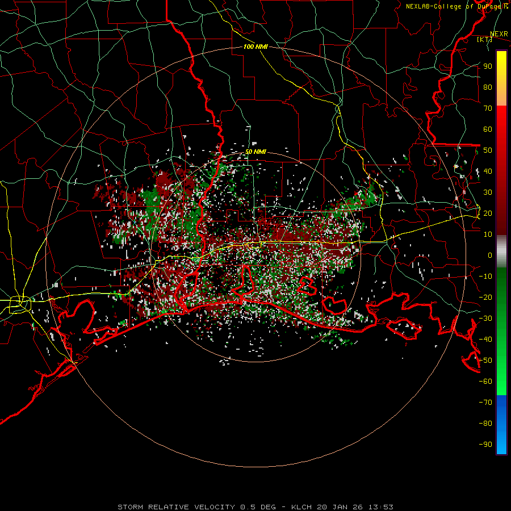Viewport: 511px width, 511px height.
Task: Click the 90 value on the velocity scale
Action: pos(488,66)
